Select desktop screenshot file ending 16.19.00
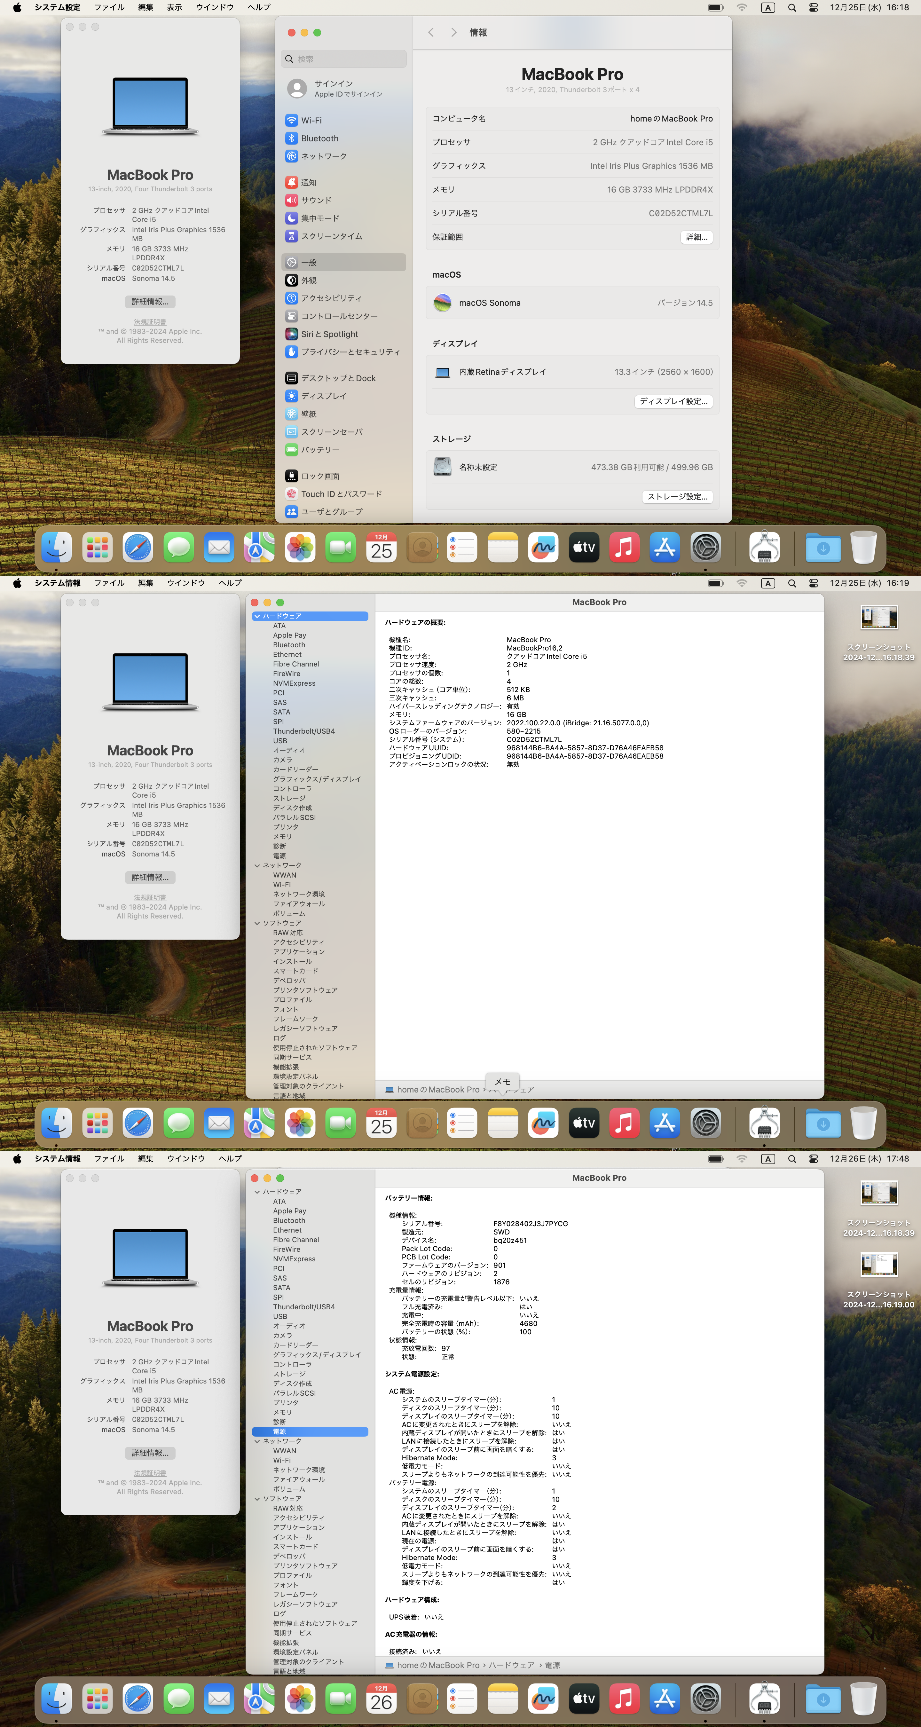The image size is (921, 1727). click(879, 1280)
